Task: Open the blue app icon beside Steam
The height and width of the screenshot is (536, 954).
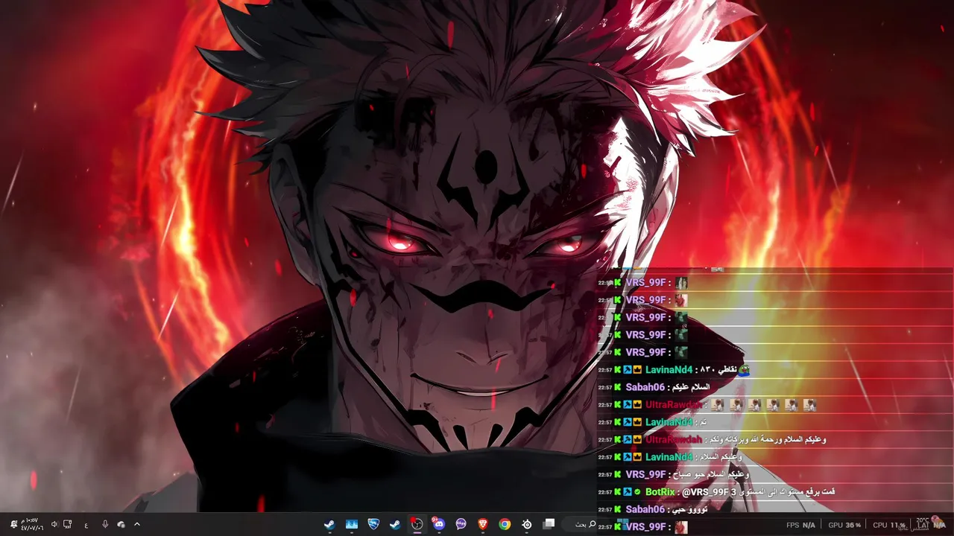Action: pyautogui.click(x=351, y=524)
